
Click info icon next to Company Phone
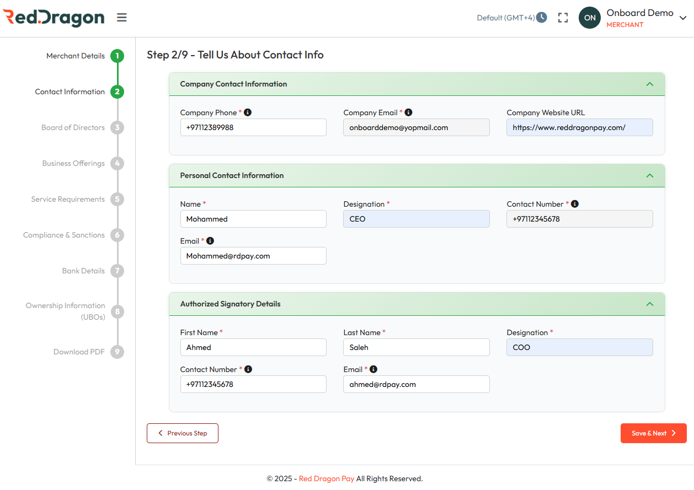pyautogui.click(x=248, y=112)
